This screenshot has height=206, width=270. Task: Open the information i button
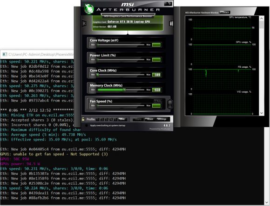click(171, 23)
